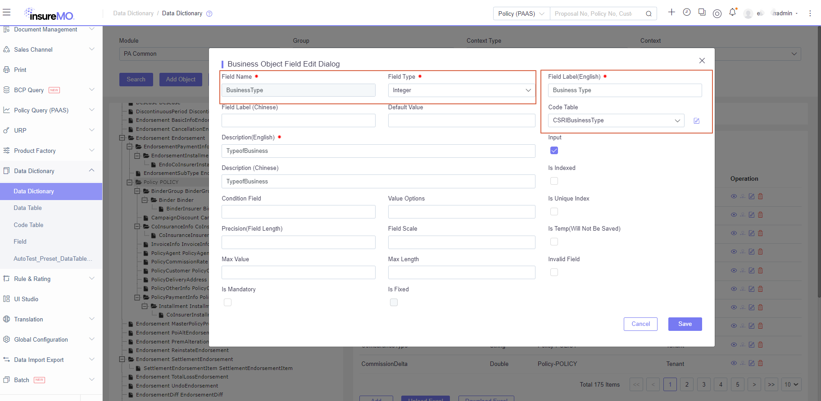Click the Global Configuration gear icon
Image resolution: width=821 pixels, height=401 pixels.
(x=7, y=339)
